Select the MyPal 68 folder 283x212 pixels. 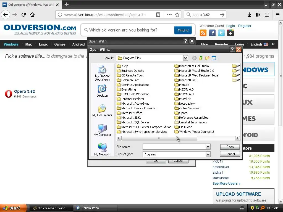(x=183, y=99)
